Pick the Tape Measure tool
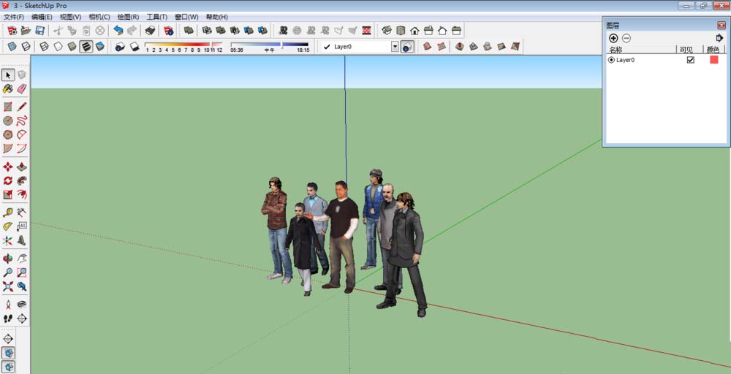 (x=8, y=213)
